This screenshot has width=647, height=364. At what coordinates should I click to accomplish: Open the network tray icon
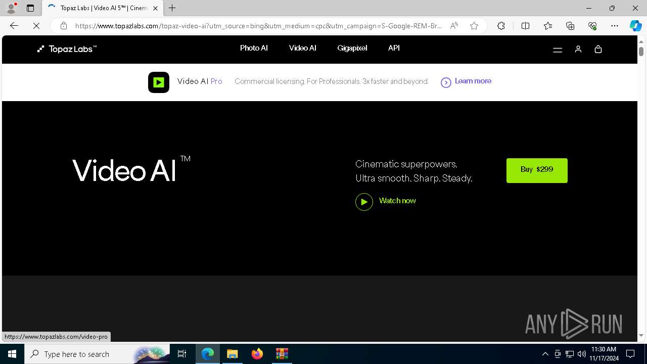tap(570, 354)
